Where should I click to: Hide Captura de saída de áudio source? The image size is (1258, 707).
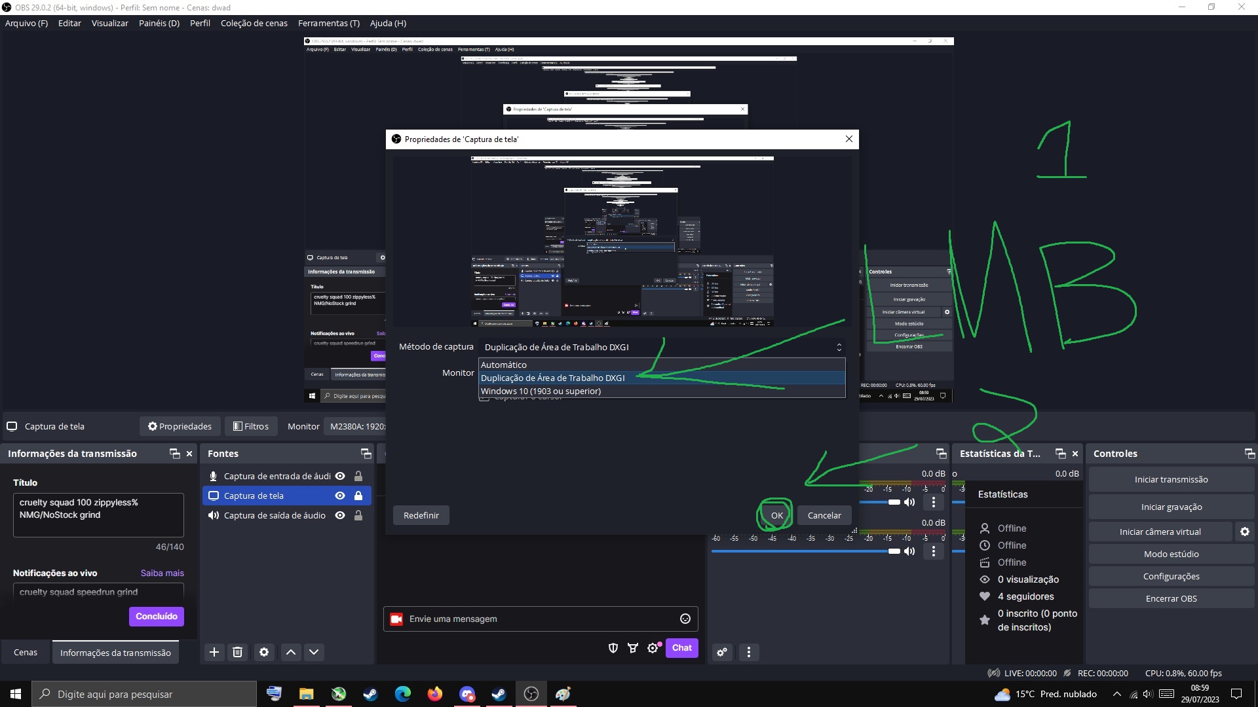(340, 516)
